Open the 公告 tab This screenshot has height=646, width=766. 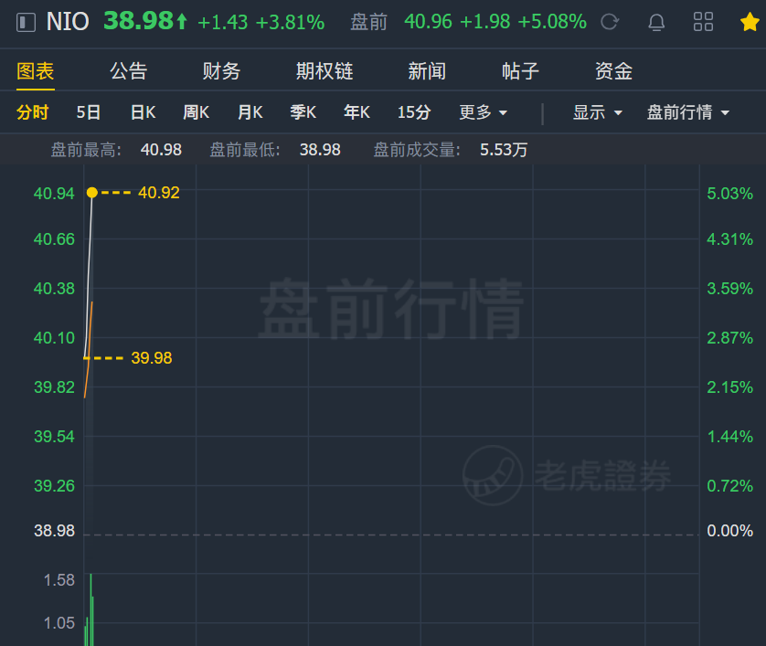click(x=129, y=71)
